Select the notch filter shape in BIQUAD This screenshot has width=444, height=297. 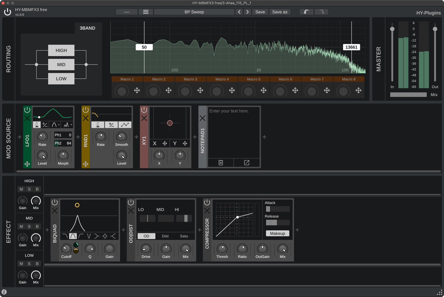[89, 236]
